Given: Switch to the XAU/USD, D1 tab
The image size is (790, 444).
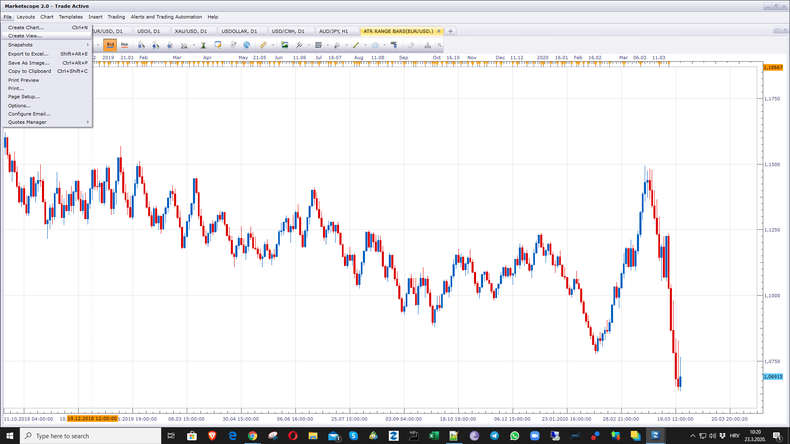Looking at the screenshot, I should tap(191, 31).
